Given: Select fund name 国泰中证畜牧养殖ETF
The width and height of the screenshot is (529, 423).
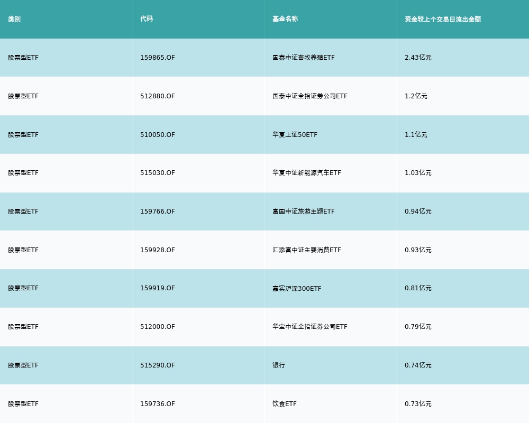Looking at the screenshot, I should tap(304, 58).
